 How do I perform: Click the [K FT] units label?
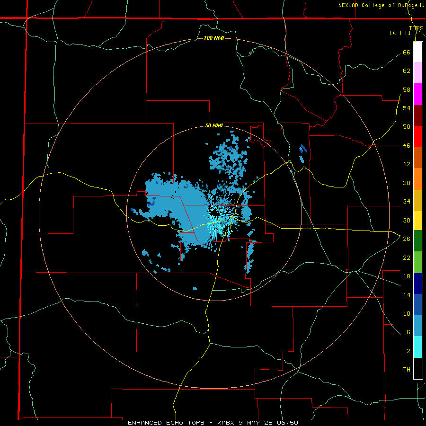point(400,33)
